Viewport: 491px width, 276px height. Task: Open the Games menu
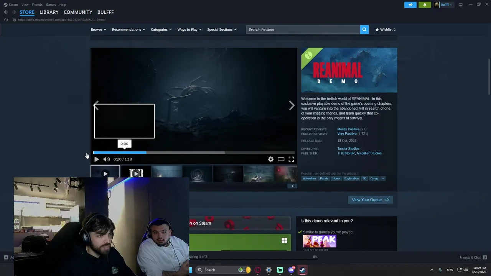point(51,5)
